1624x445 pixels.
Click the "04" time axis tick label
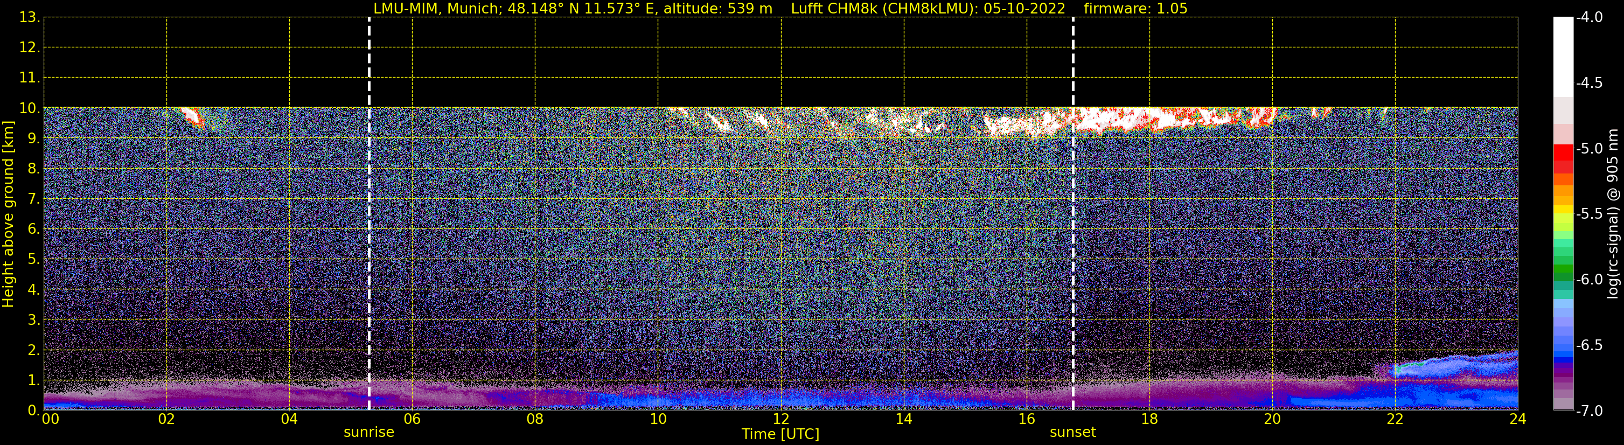(x=289, y=419)
